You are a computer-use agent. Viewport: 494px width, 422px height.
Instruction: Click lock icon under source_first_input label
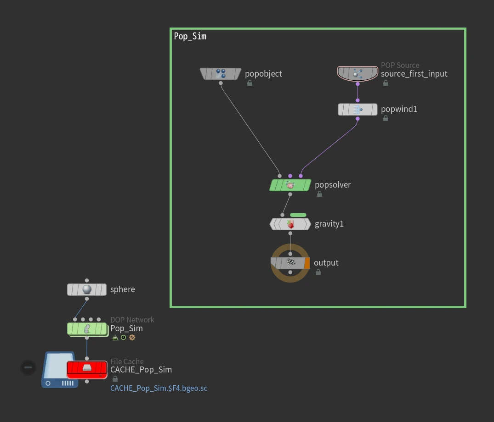click(x=386, y=83)
